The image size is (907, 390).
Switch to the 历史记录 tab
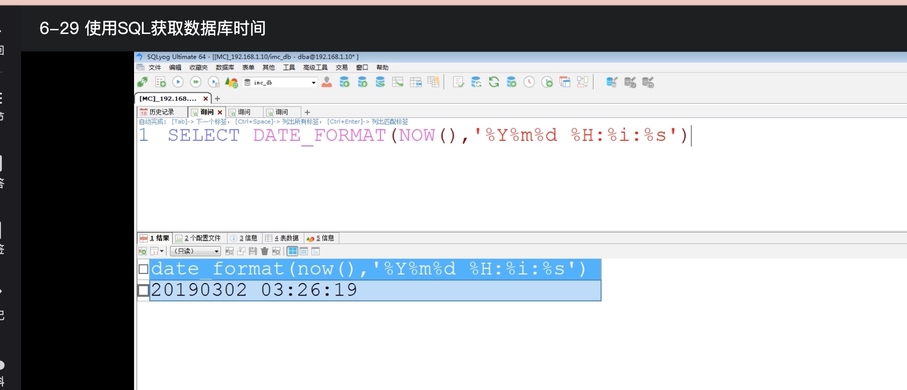pos(162,112)
